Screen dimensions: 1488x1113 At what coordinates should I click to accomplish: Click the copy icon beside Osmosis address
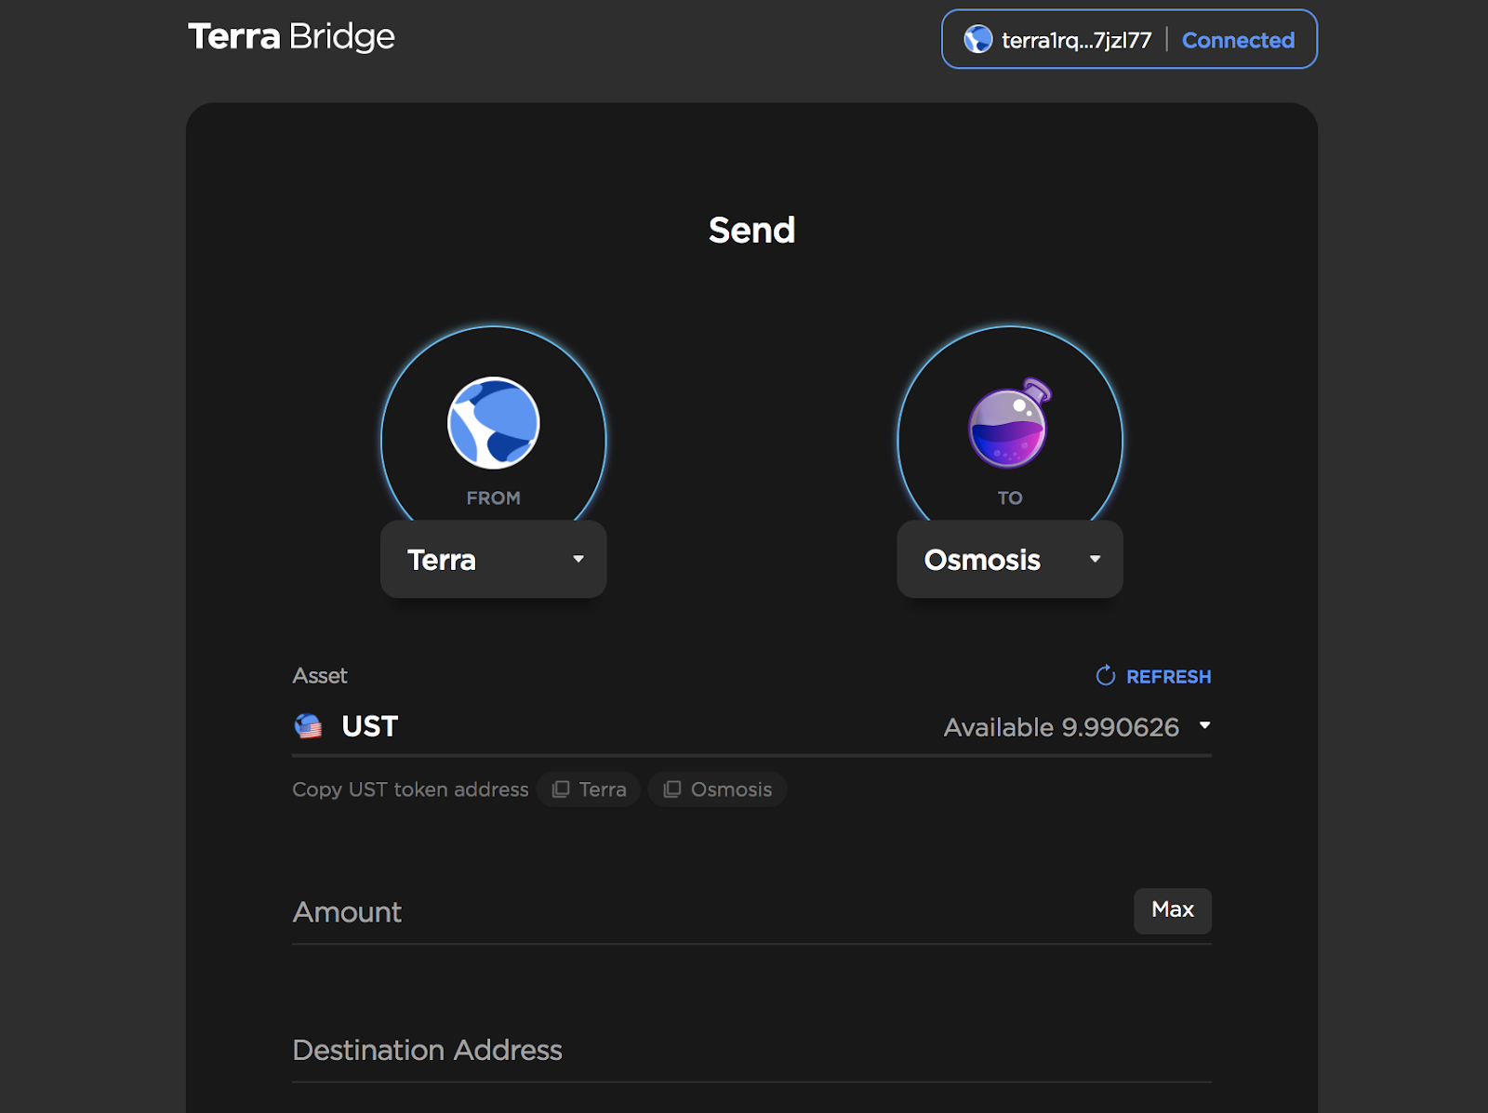click(672, 789)
